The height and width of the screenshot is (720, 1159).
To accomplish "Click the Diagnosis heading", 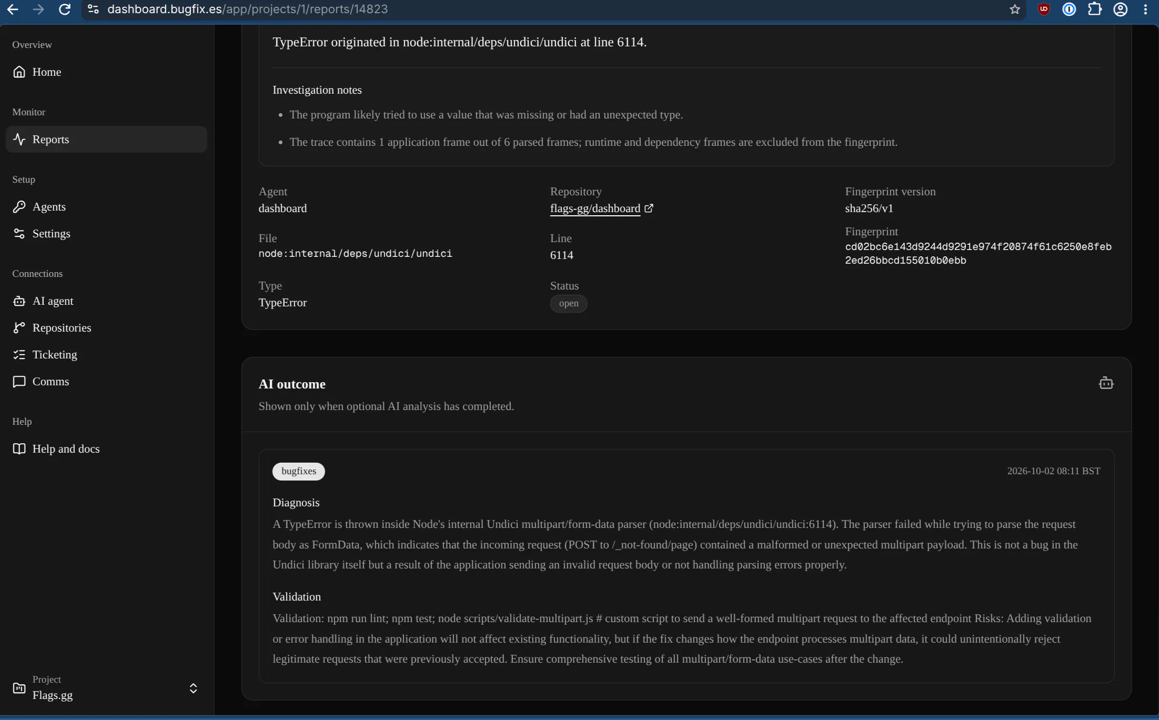I will tap(296, 503).
